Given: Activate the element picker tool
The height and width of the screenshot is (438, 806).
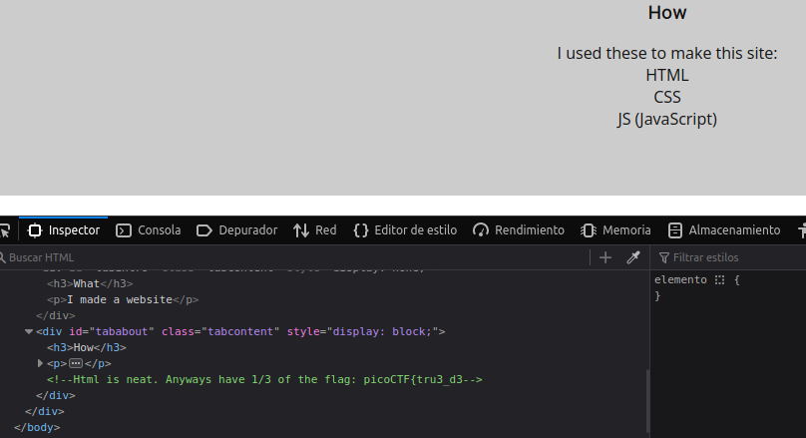Looking at the screenshot, I should click(5, 230).
